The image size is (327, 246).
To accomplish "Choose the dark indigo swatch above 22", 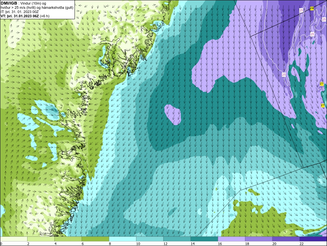I will pos(313,239).
